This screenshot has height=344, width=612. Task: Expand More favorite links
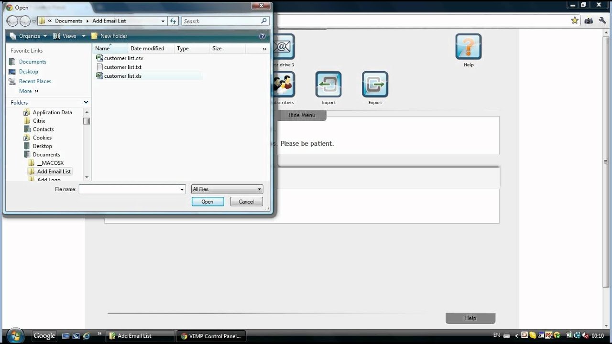point(29,91)
